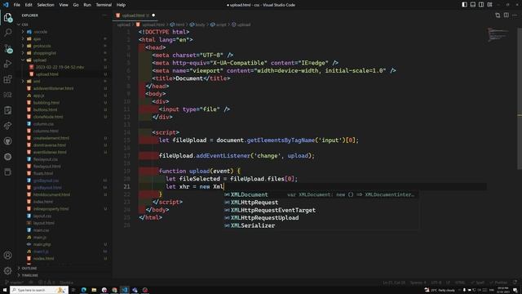Viewport: 522px width, 294px height.
Task: Open column.css in Explorer
Action: pos(64,123)
